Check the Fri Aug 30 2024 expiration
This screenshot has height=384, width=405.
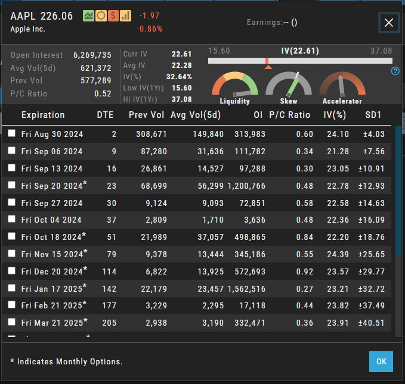coord(11,133)
